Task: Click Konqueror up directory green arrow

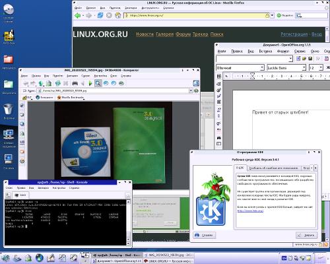Action: click(x=41, y=83)
